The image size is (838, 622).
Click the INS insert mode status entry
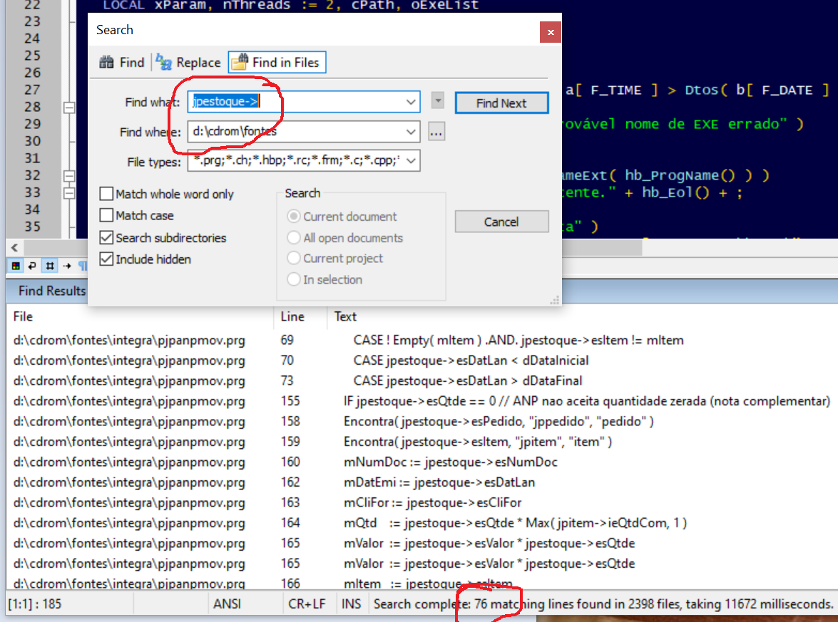[351, 604]
